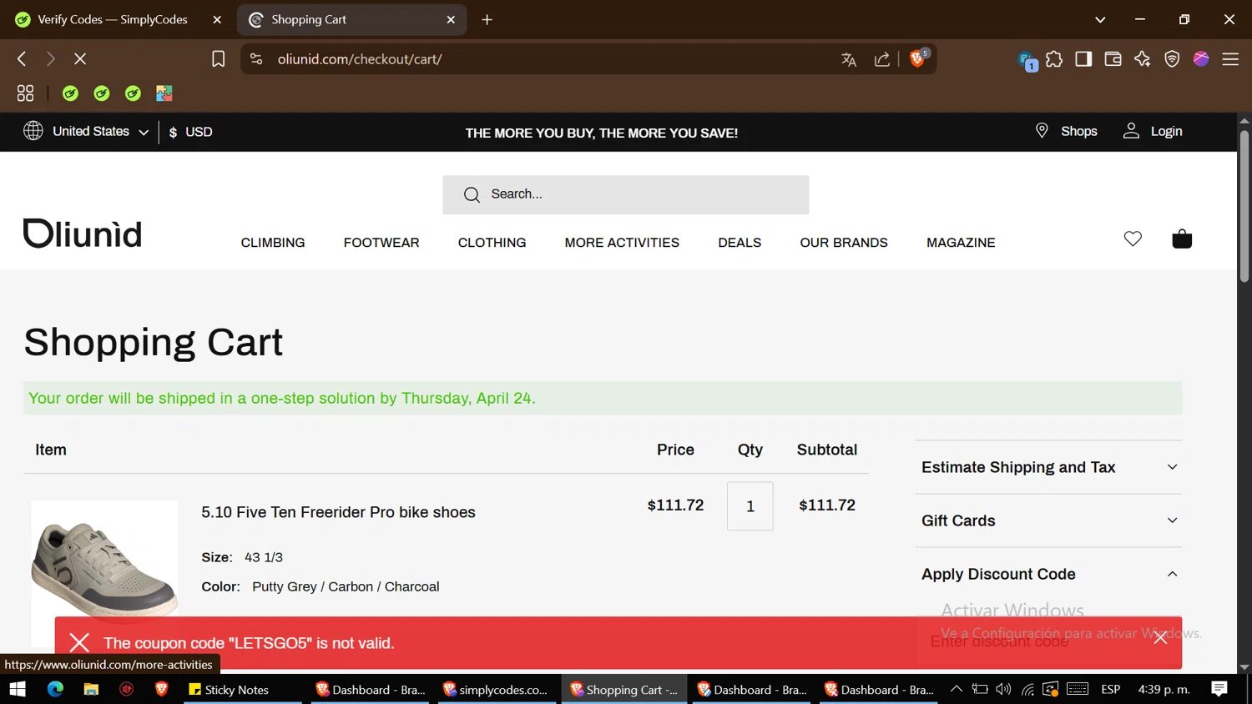Open Brave Shields icon
The image size is (1252, 704).
pyautogui.click(x=918, y=58)
